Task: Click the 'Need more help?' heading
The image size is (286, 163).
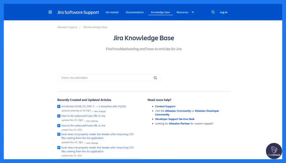Action: click(x=159, y=100)
